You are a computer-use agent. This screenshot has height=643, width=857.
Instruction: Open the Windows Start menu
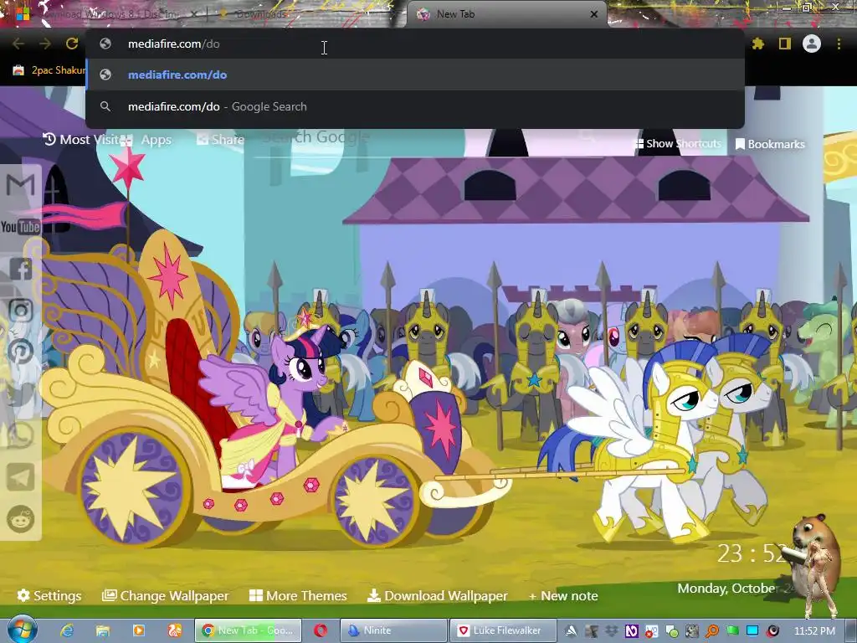pos(22,630)
